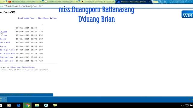Download the 0.0.paf.exe file link
This screenshot has height=108, width=193.
[7, 57]
